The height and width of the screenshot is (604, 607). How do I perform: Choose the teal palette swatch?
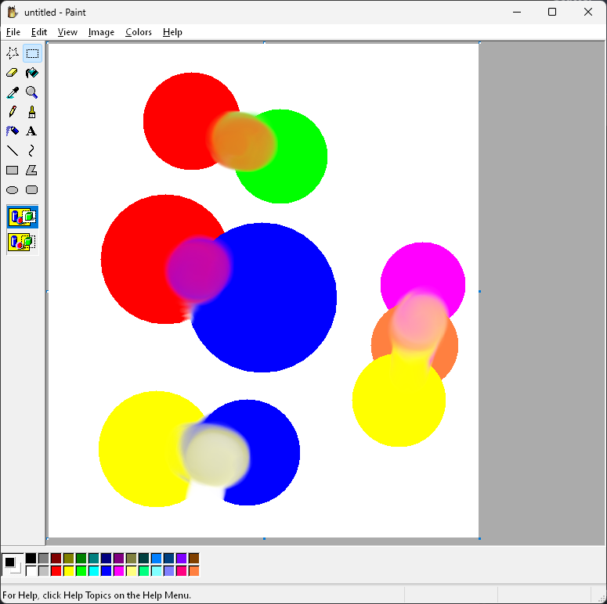[94, 559]
